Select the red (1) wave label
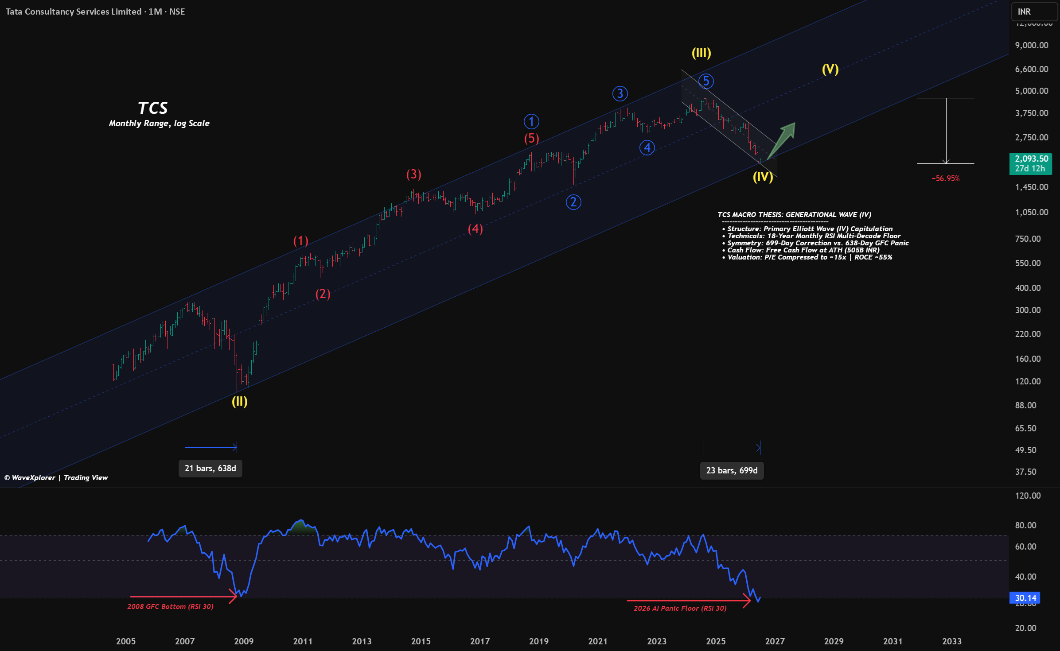The image size is (1060, 651). click(x=300, y=241)
